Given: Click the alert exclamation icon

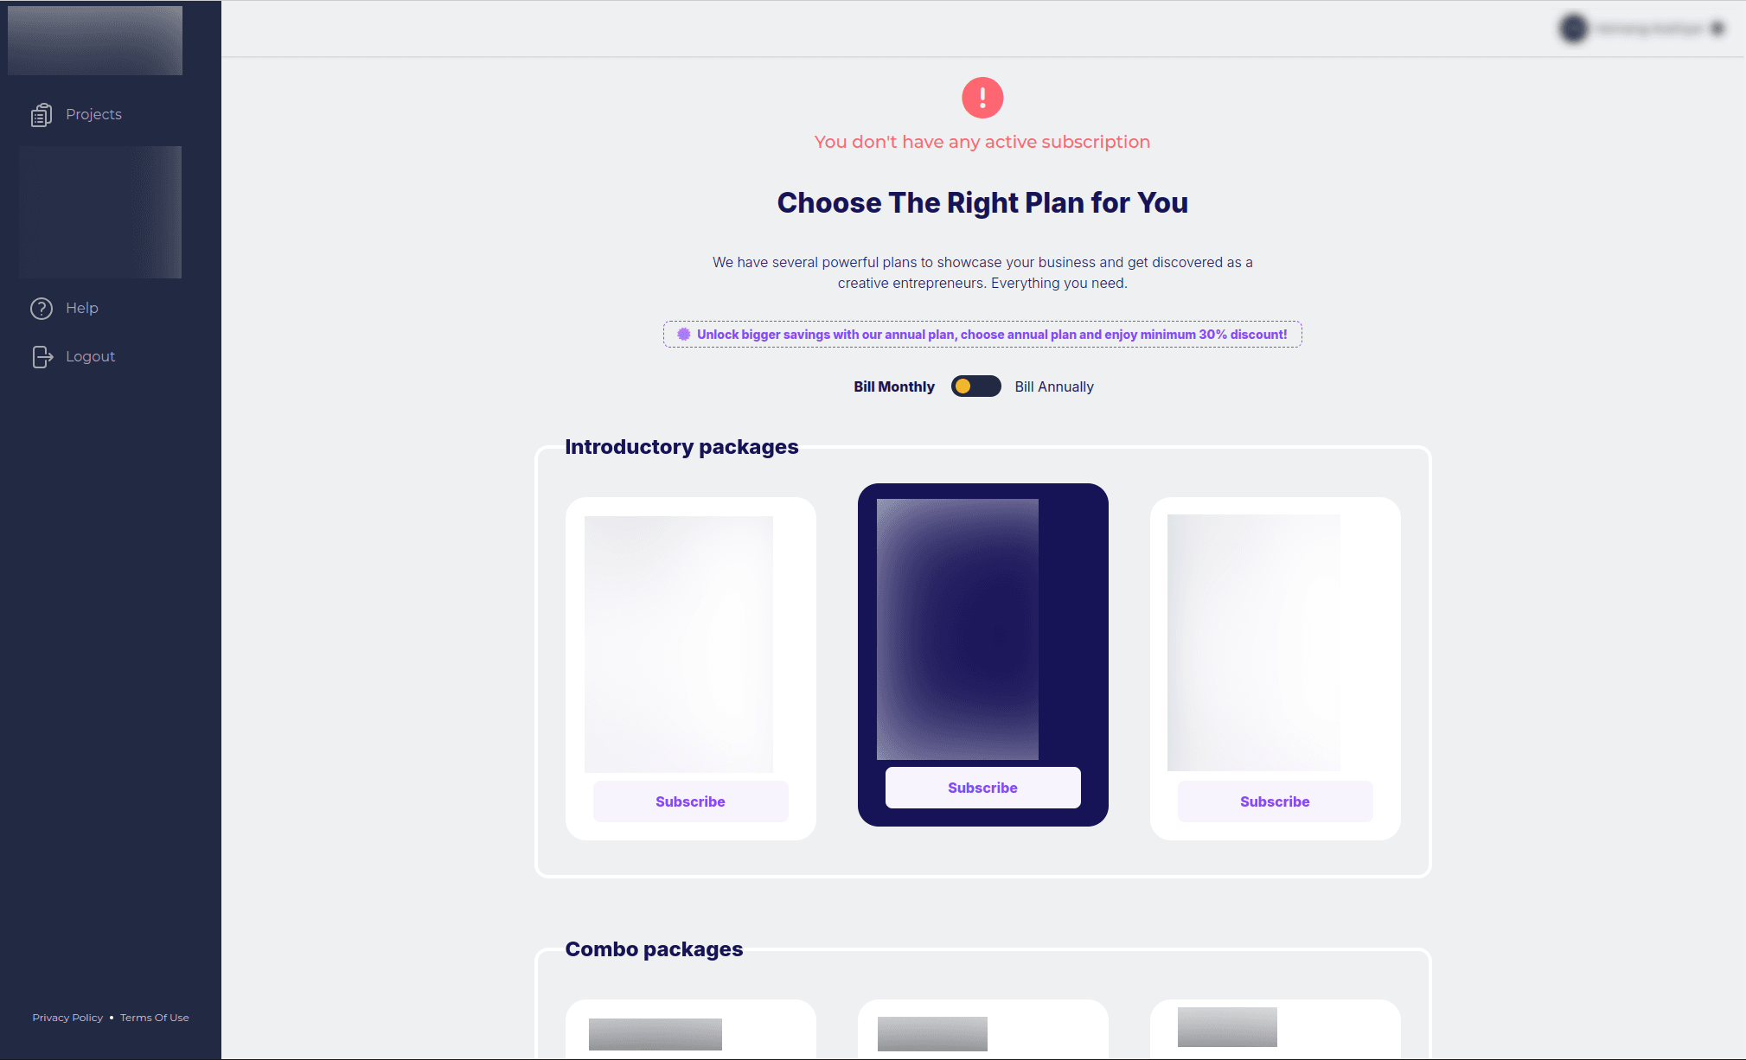Looking at the screenshot, I should pos(982,98).
